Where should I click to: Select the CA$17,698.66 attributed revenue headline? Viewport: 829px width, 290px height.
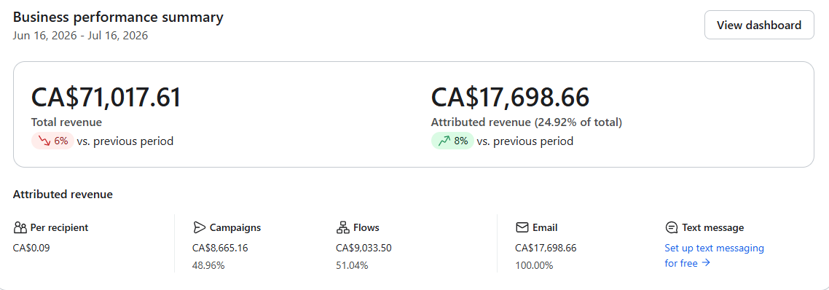tap(510, 98)
